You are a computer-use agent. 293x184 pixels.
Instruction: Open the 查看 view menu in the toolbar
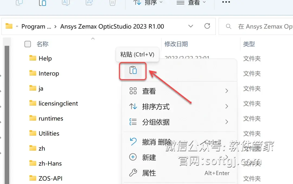click(191, 2)
